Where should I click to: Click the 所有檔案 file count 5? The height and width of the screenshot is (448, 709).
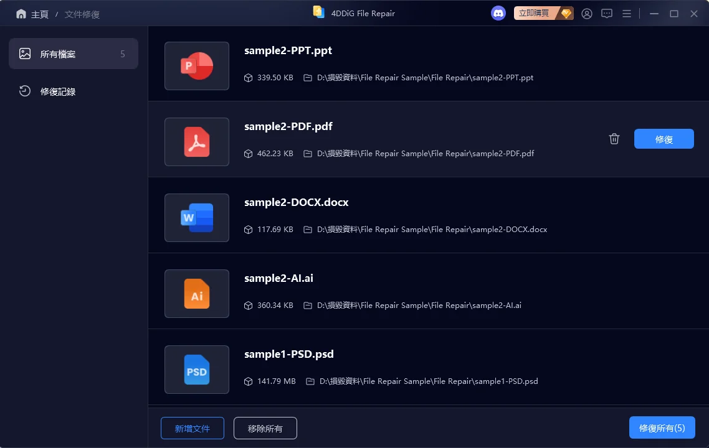[123, 54]
